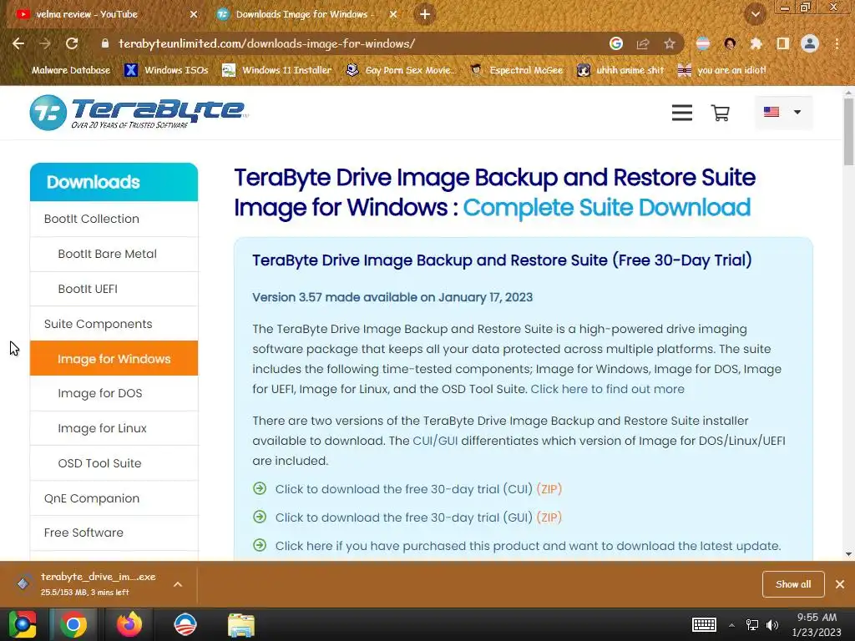Click the green arrow beside the GUI trial
The height and width of the screenshot is (641, 855).
[x=260, y=517]
